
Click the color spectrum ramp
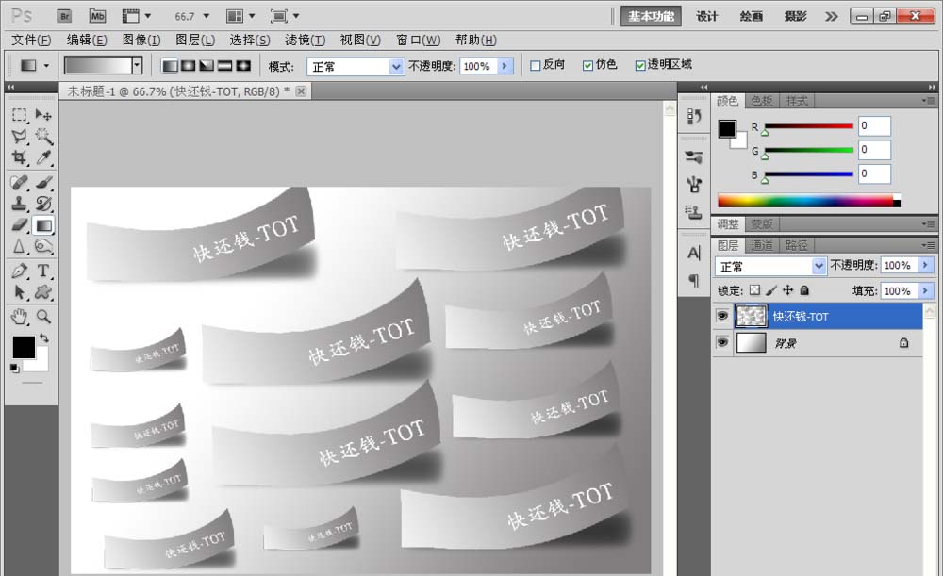[809, 201]
